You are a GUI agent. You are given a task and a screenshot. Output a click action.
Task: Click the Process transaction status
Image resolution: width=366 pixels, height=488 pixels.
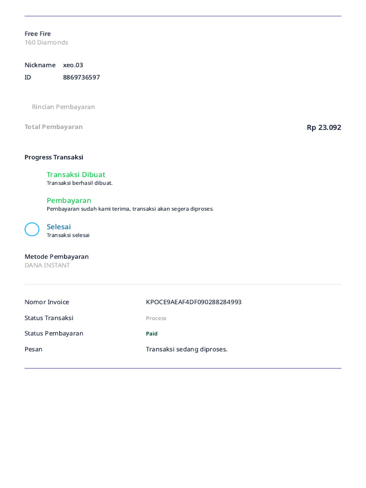click(x=156, y=318)
